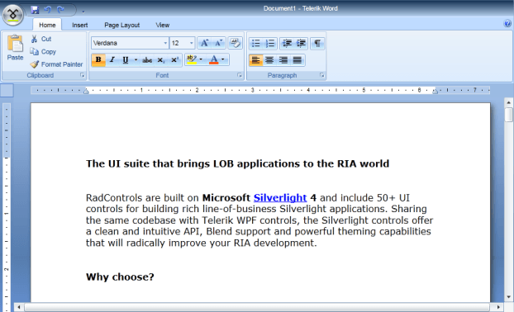Align text right
This screenshot has height=312, width=514.
pos(283,60)
